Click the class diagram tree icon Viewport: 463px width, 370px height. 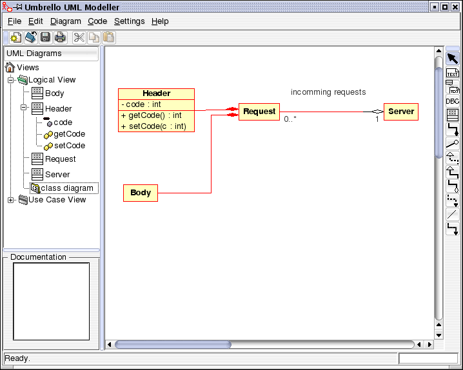(x=35, y=188)
